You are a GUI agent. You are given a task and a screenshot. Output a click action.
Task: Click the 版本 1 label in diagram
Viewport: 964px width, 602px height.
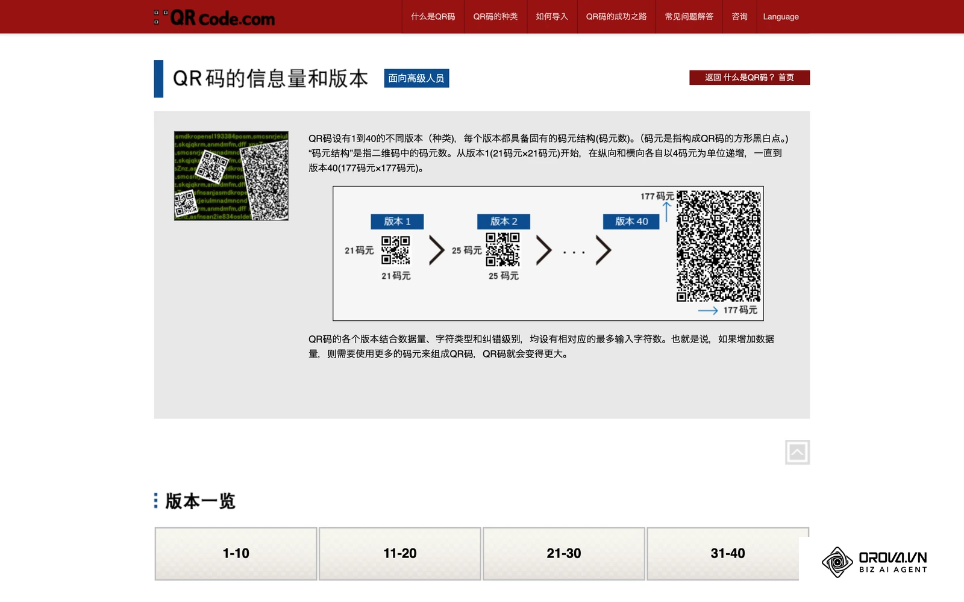[x=397, y=222]
